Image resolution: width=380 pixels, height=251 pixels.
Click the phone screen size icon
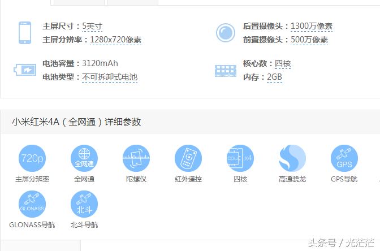click(25, 33)
